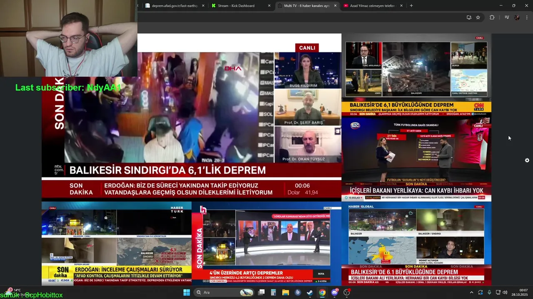
Task: Select the Habertürk live stream
Action: pyautogui.click(x=117, y=243)
